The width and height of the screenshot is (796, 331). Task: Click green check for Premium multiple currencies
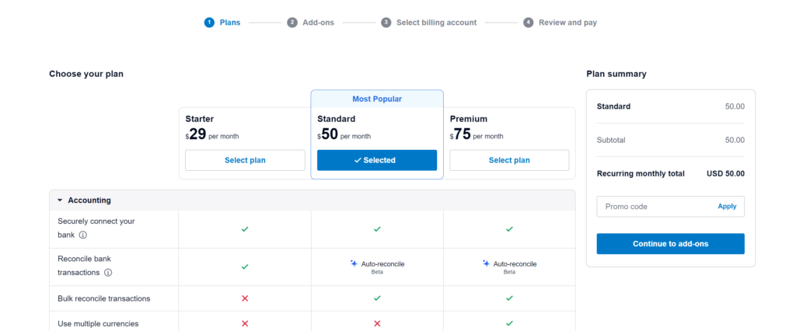[x=509, y=323]
